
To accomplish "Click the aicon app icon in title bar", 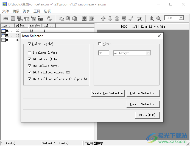I will [x=5, y=4].
